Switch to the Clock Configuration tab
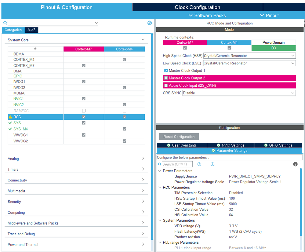This screenshot has width=305, height=252. [x=198, y=7]
